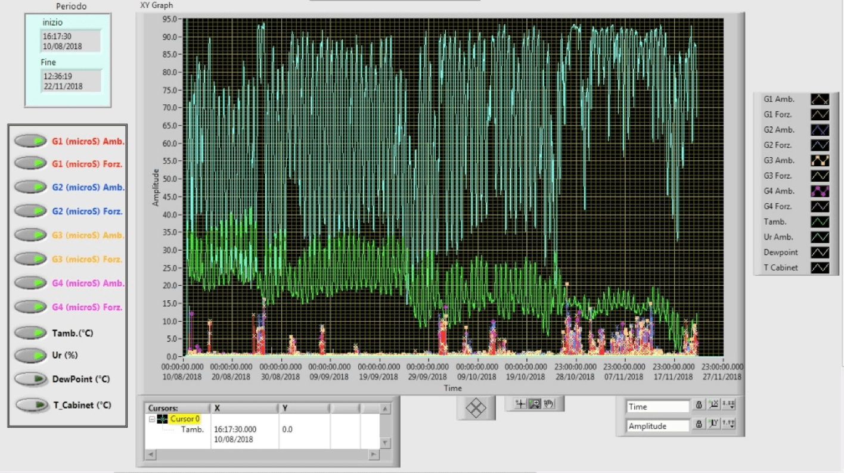Screen dimensions: 844x473
Task: Open T Cabinet legend plot style
Action: coord(820,267)
